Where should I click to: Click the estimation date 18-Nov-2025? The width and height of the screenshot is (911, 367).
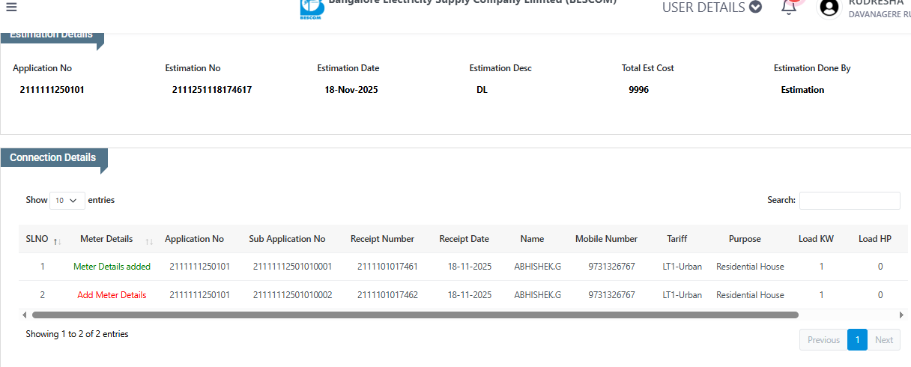tap(351, 90)
